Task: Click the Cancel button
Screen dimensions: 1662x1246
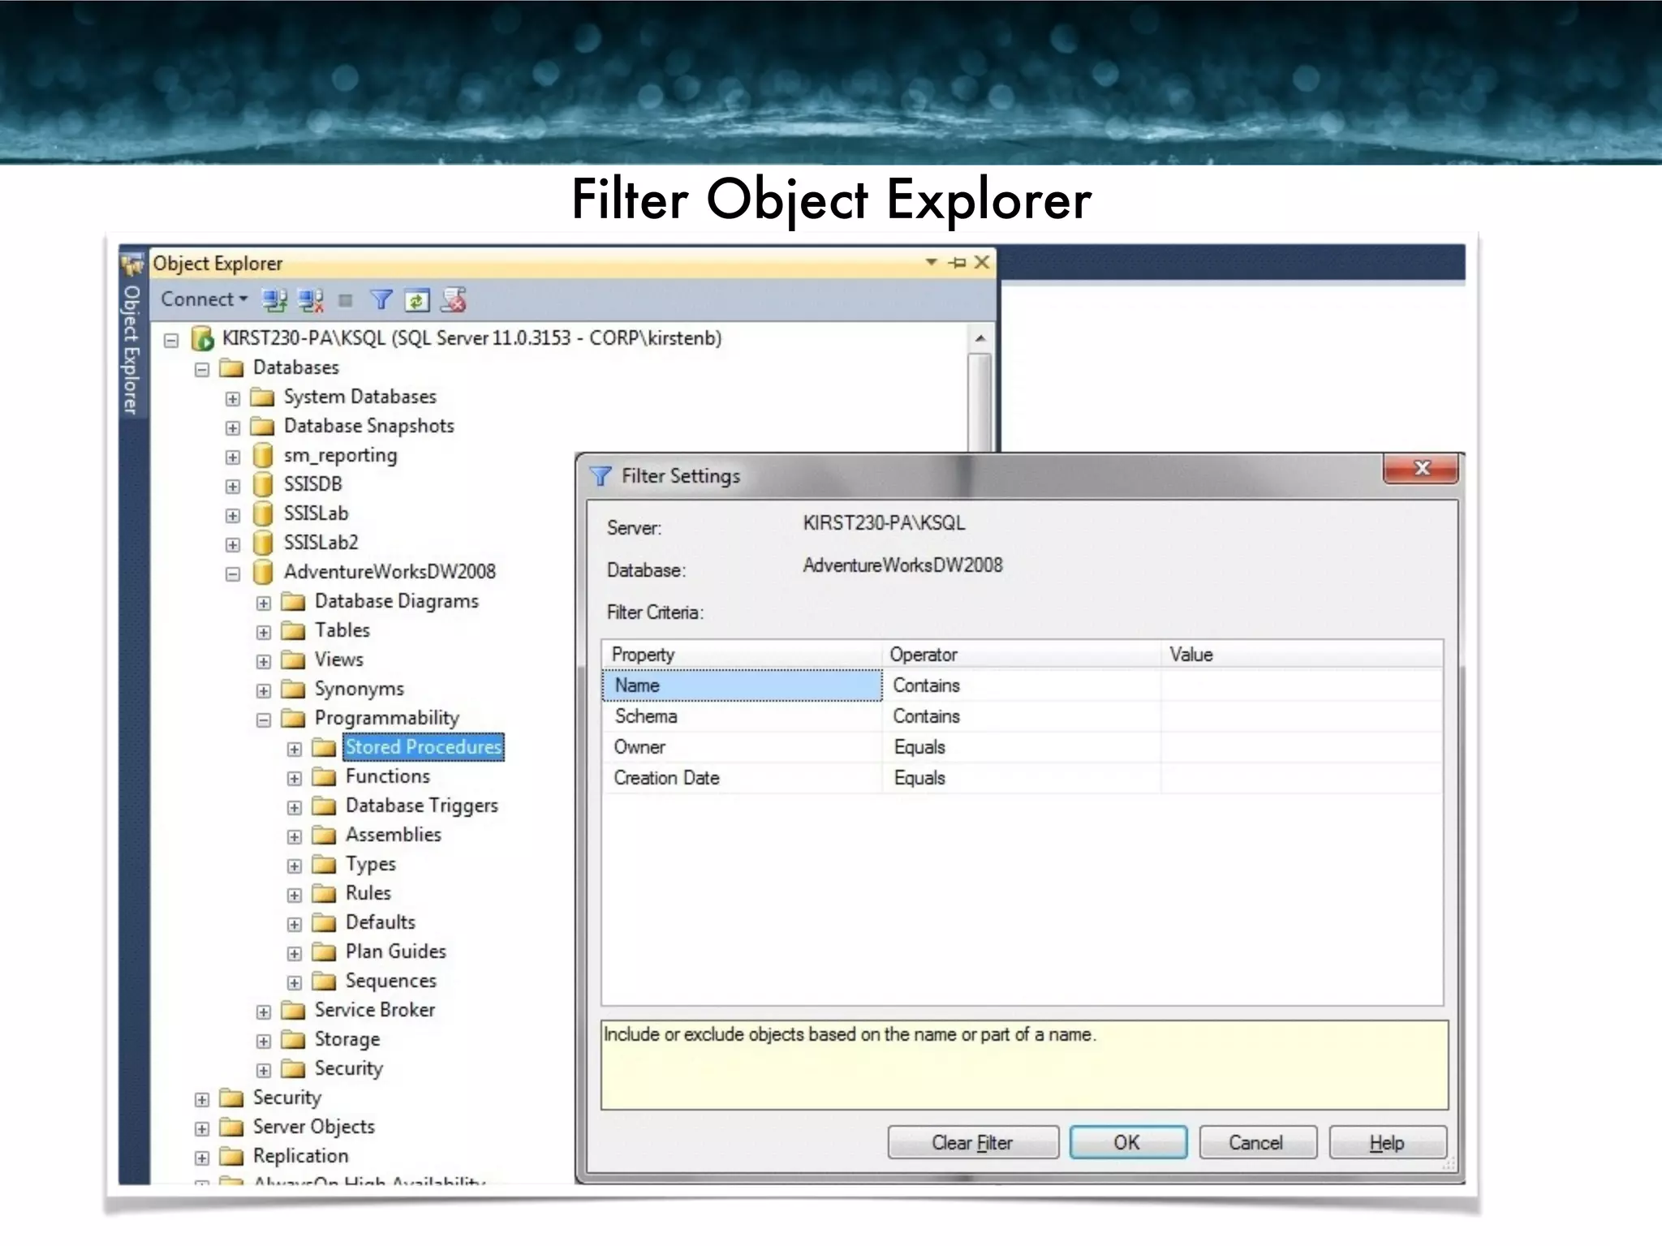Action: 1256,1142
